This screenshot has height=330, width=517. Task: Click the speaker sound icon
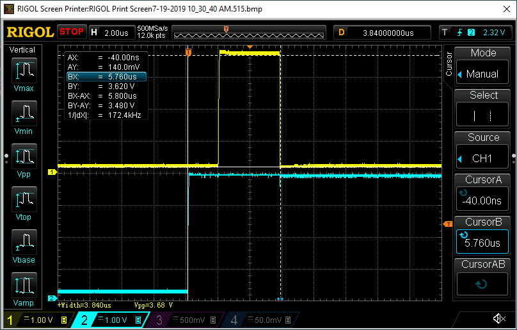(499, 318)
